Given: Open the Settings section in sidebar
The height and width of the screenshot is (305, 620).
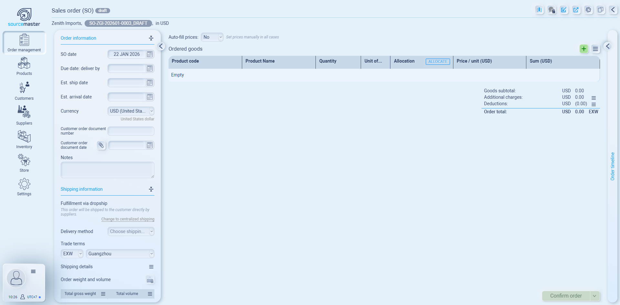Looking at the screenshot, I should coord(24,187).
